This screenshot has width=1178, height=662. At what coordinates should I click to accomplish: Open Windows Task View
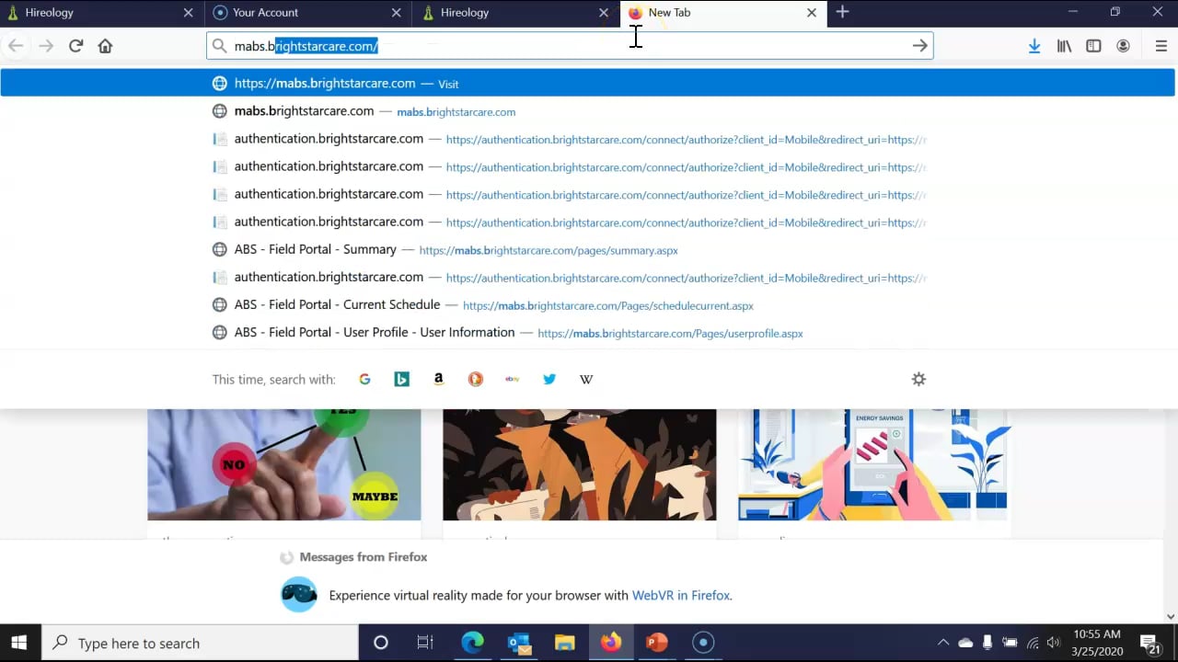point(424,643)
